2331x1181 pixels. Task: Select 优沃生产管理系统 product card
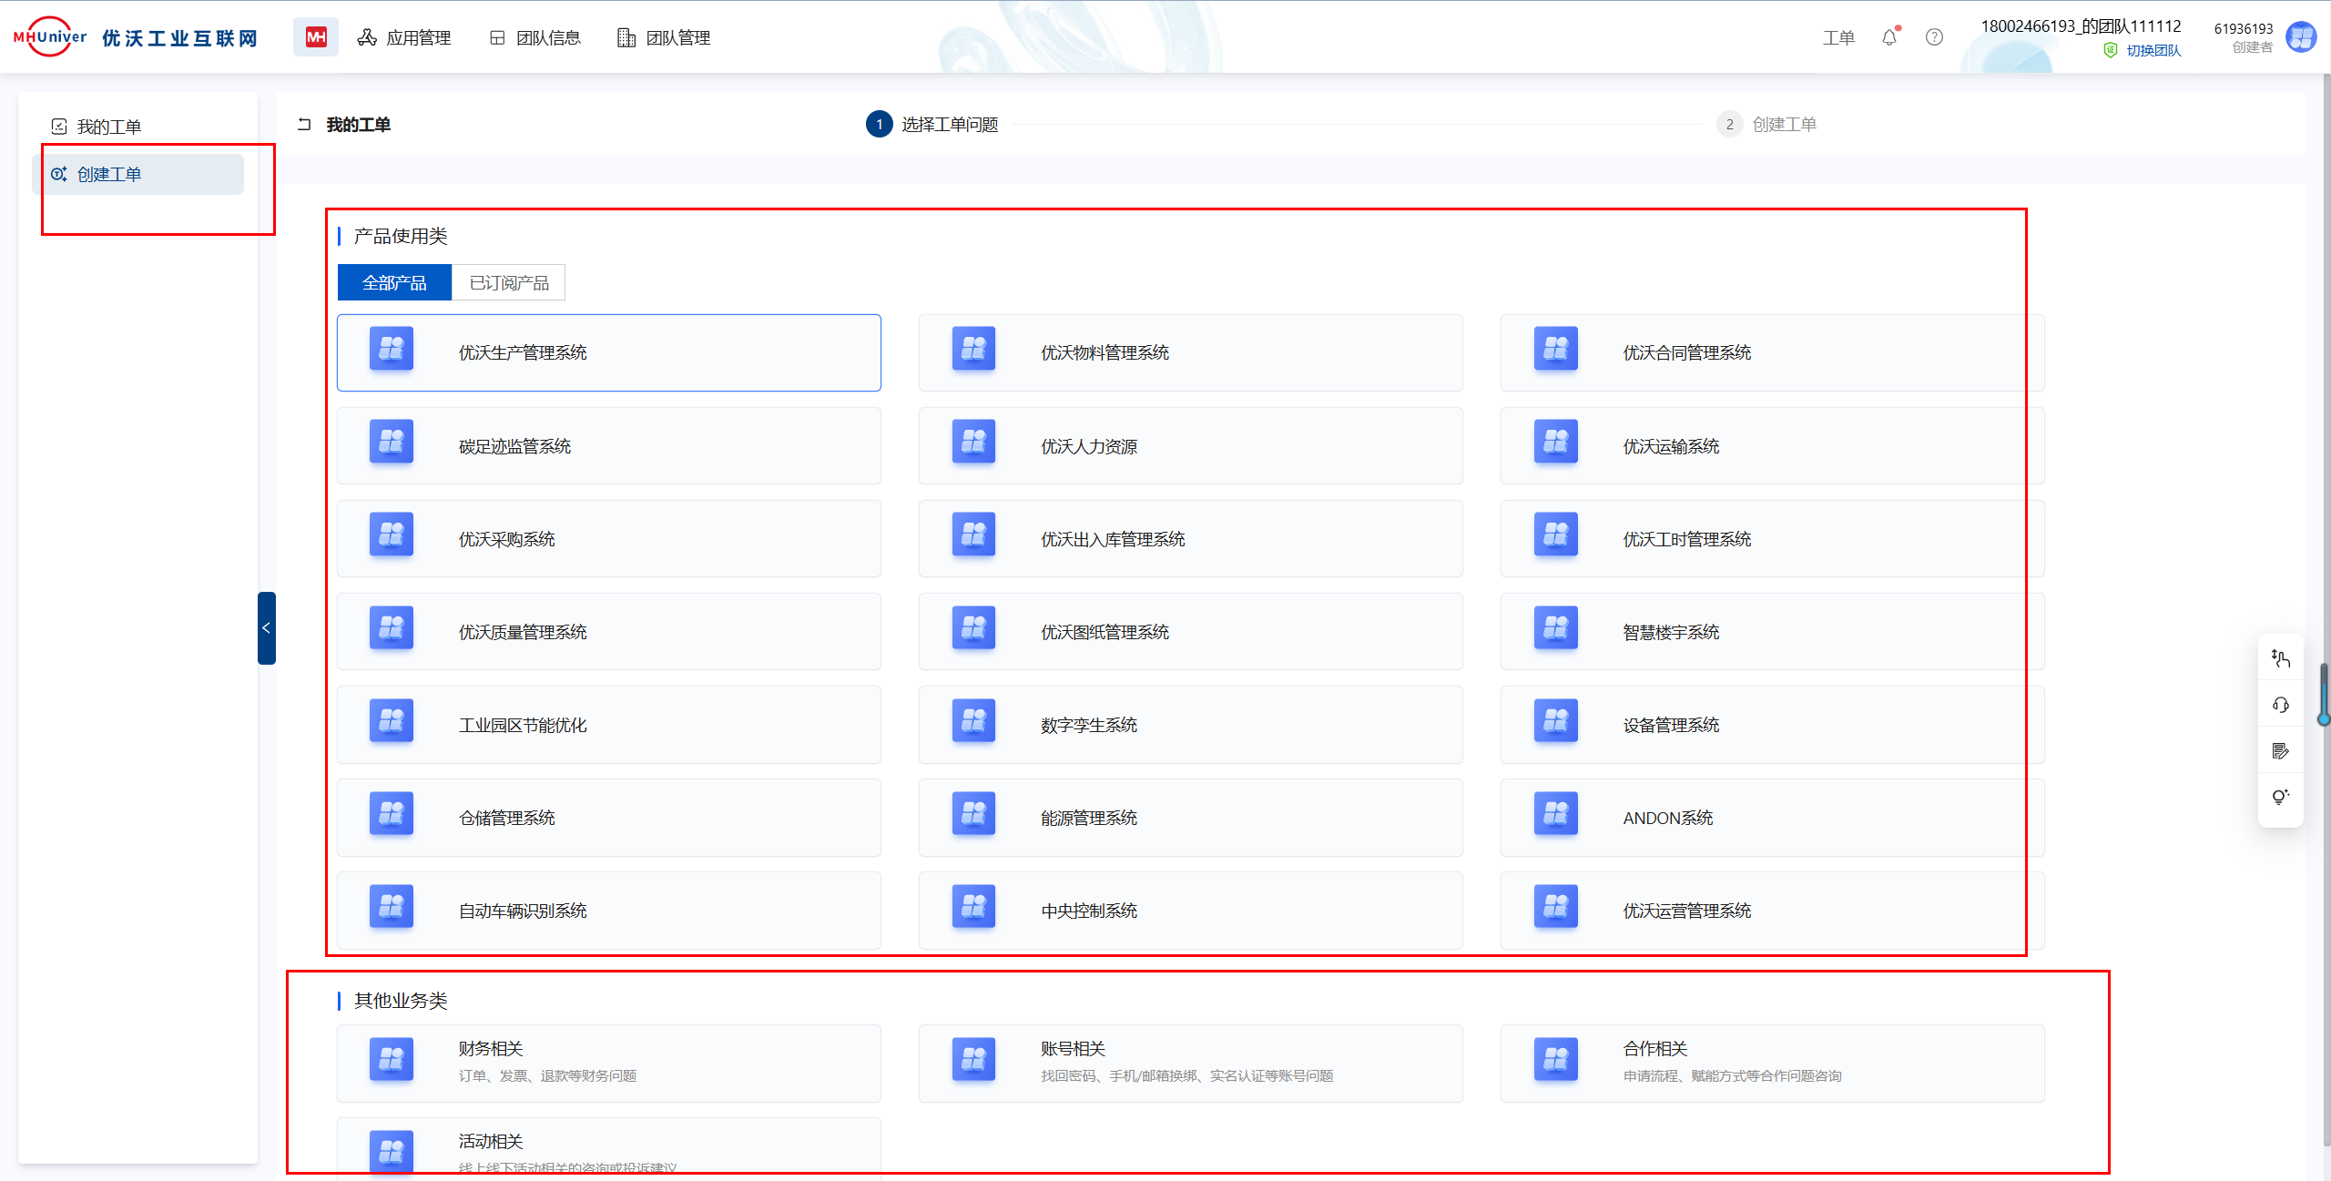(x=608, y=353)
